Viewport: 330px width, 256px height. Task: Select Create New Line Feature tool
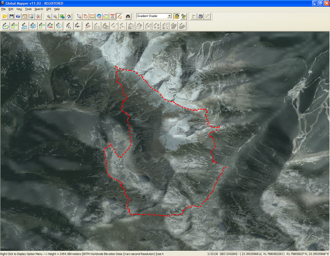[x=24, y=26]
